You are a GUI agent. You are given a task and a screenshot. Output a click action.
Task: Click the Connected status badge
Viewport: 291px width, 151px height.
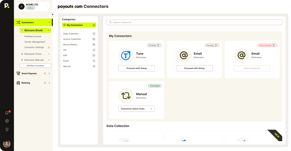(x=155, y=86)
